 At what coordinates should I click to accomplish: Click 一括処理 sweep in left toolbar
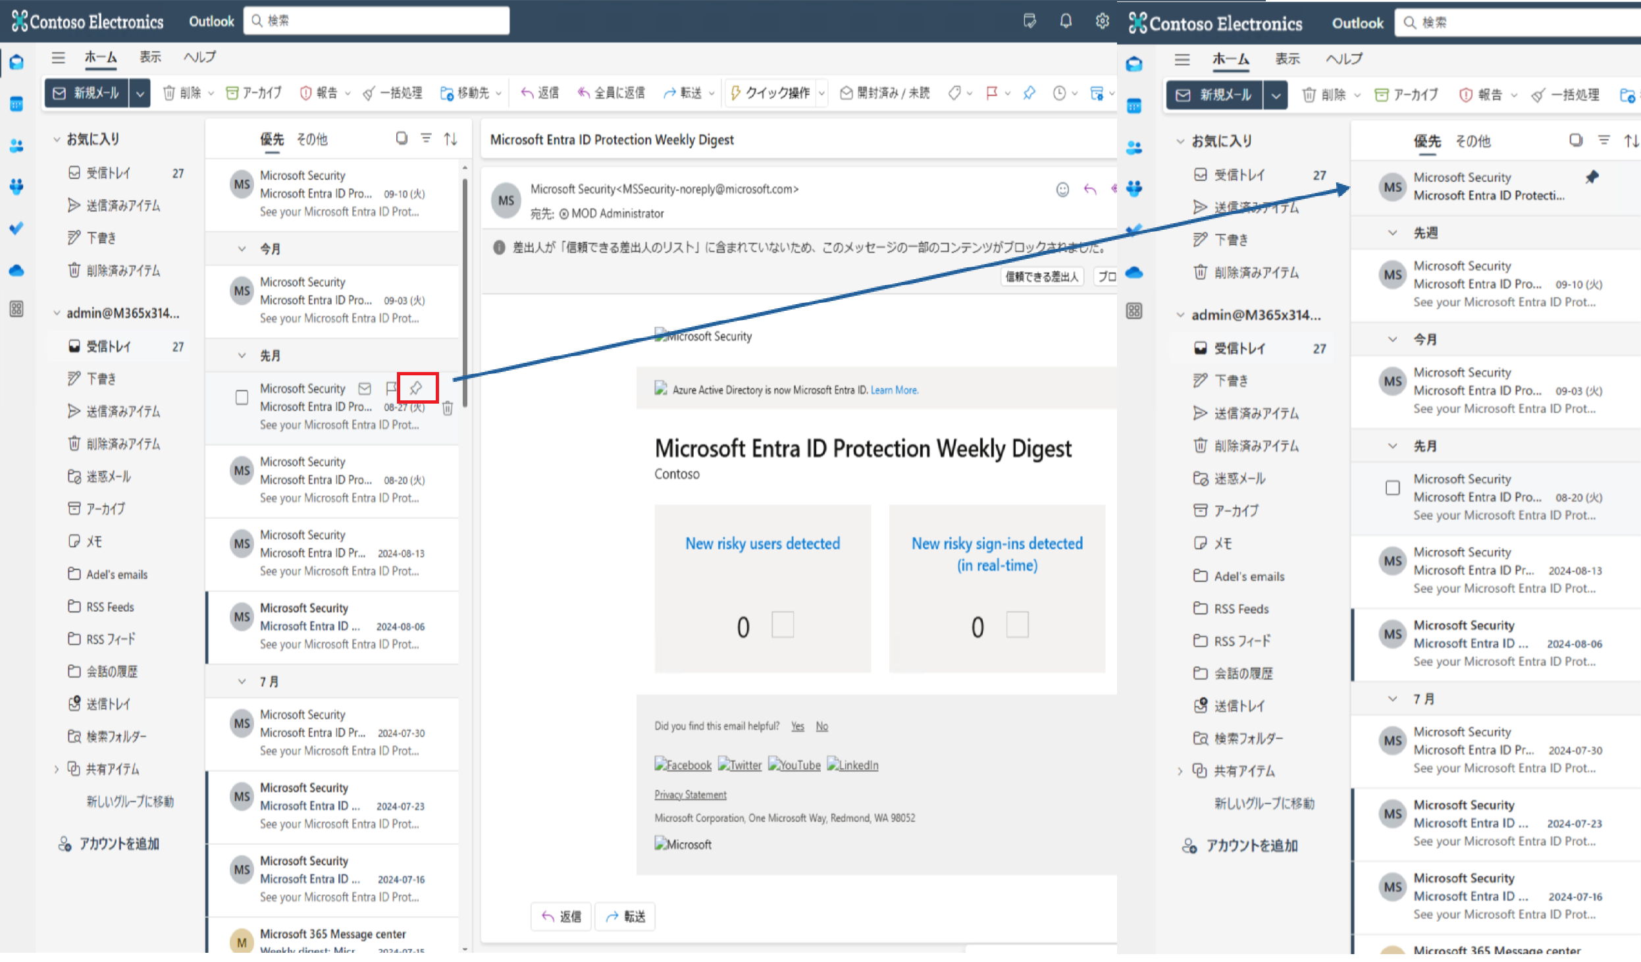[x=392, y=93]
